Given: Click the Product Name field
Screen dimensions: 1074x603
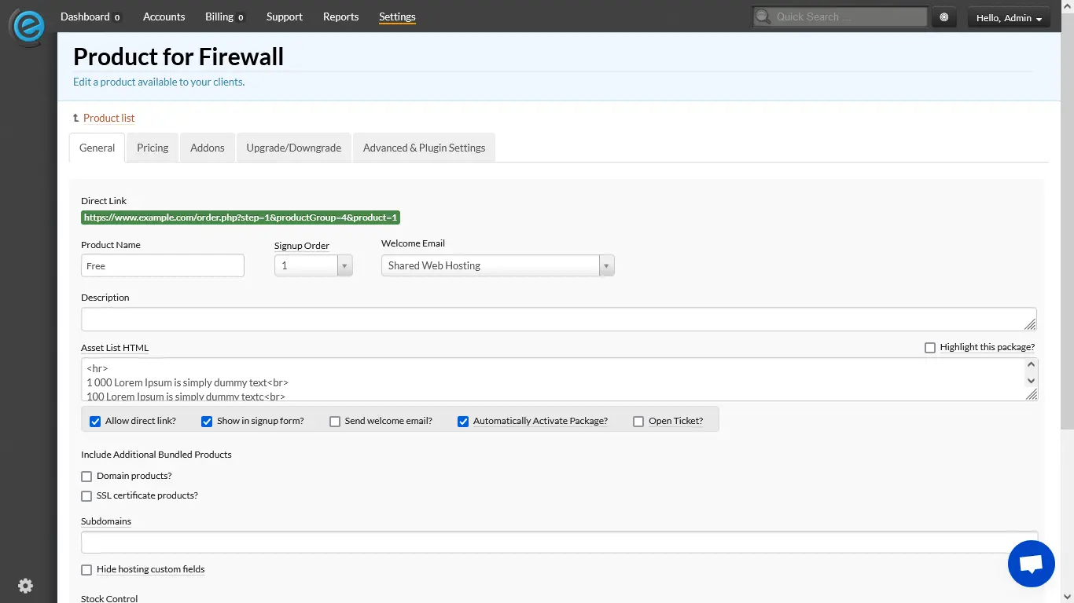Looking at the screenshot, I should (163, 266).
